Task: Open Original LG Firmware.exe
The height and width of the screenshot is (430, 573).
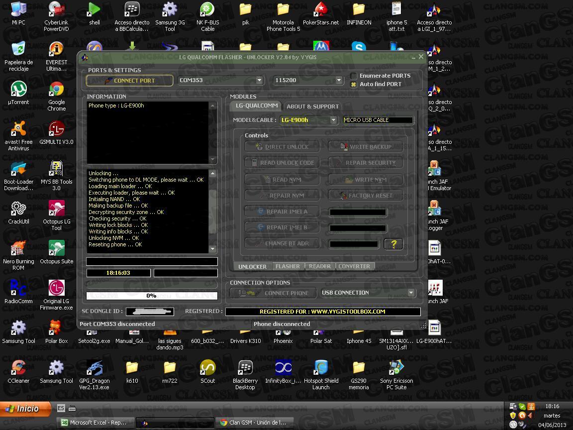Action: pos(56,296)
